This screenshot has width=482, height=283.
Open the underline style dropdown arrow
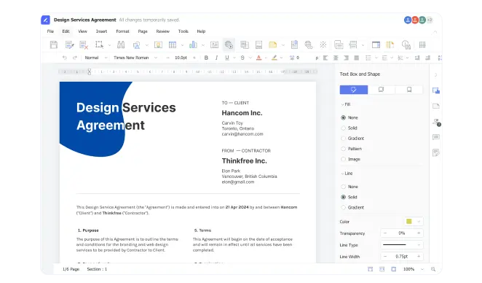tap(234, 58)
